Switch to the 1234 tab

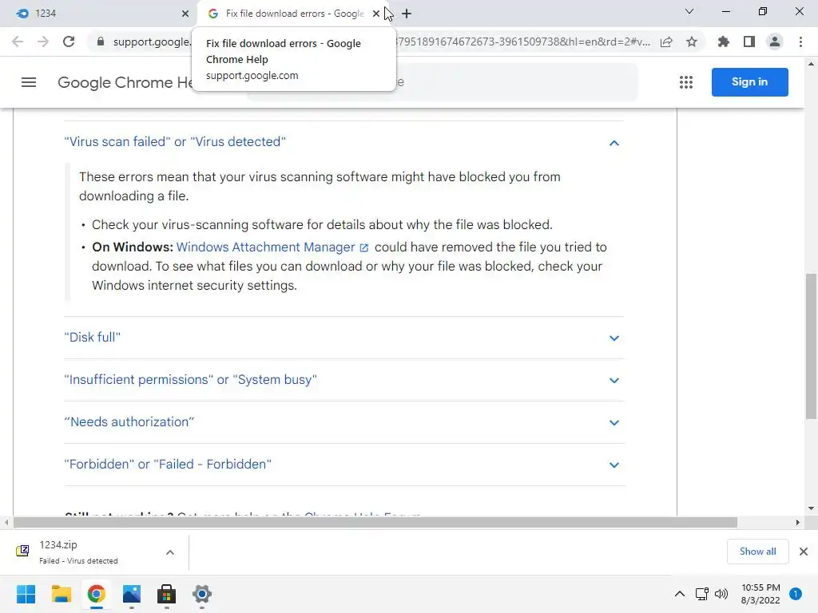coord(99,14)
